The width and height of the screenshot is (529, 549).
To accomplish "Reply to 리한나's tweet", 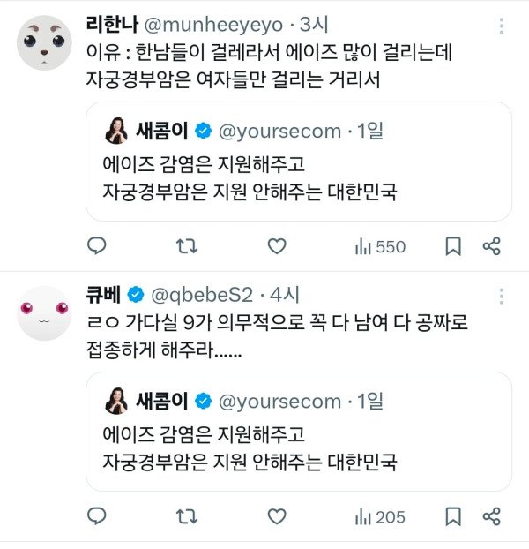I will point(98,246).
